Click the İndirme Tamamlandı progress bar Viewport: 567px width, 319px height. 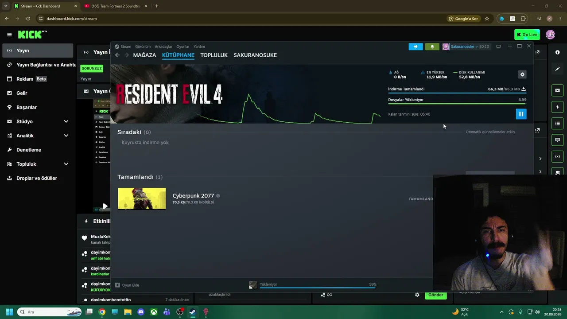[457, 93]
